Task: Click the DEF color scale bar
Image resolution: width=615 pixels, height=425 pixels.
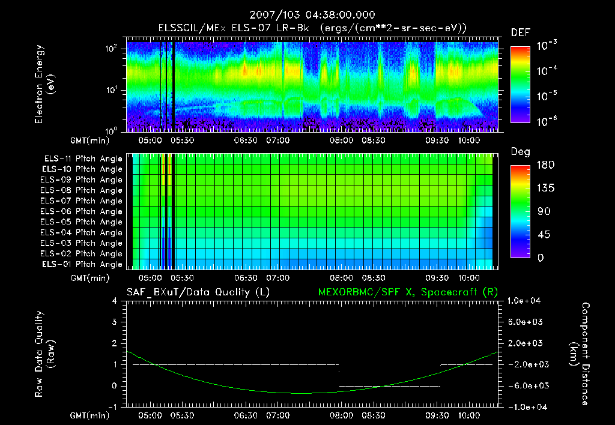Action: [520, 85]
